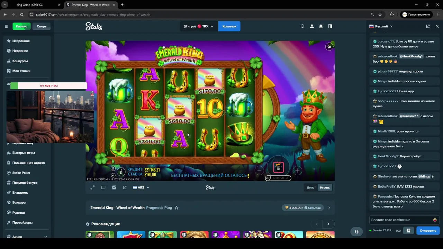Open Повышенная отдача in the sidebar
This screenshot has width=443, height=249.
(27, 163)
